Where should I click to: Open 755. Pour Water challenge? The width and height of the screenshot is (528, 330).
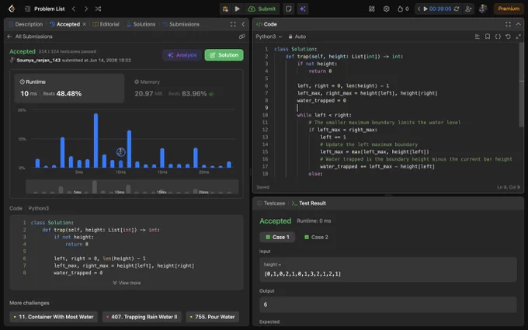point(213,317)
